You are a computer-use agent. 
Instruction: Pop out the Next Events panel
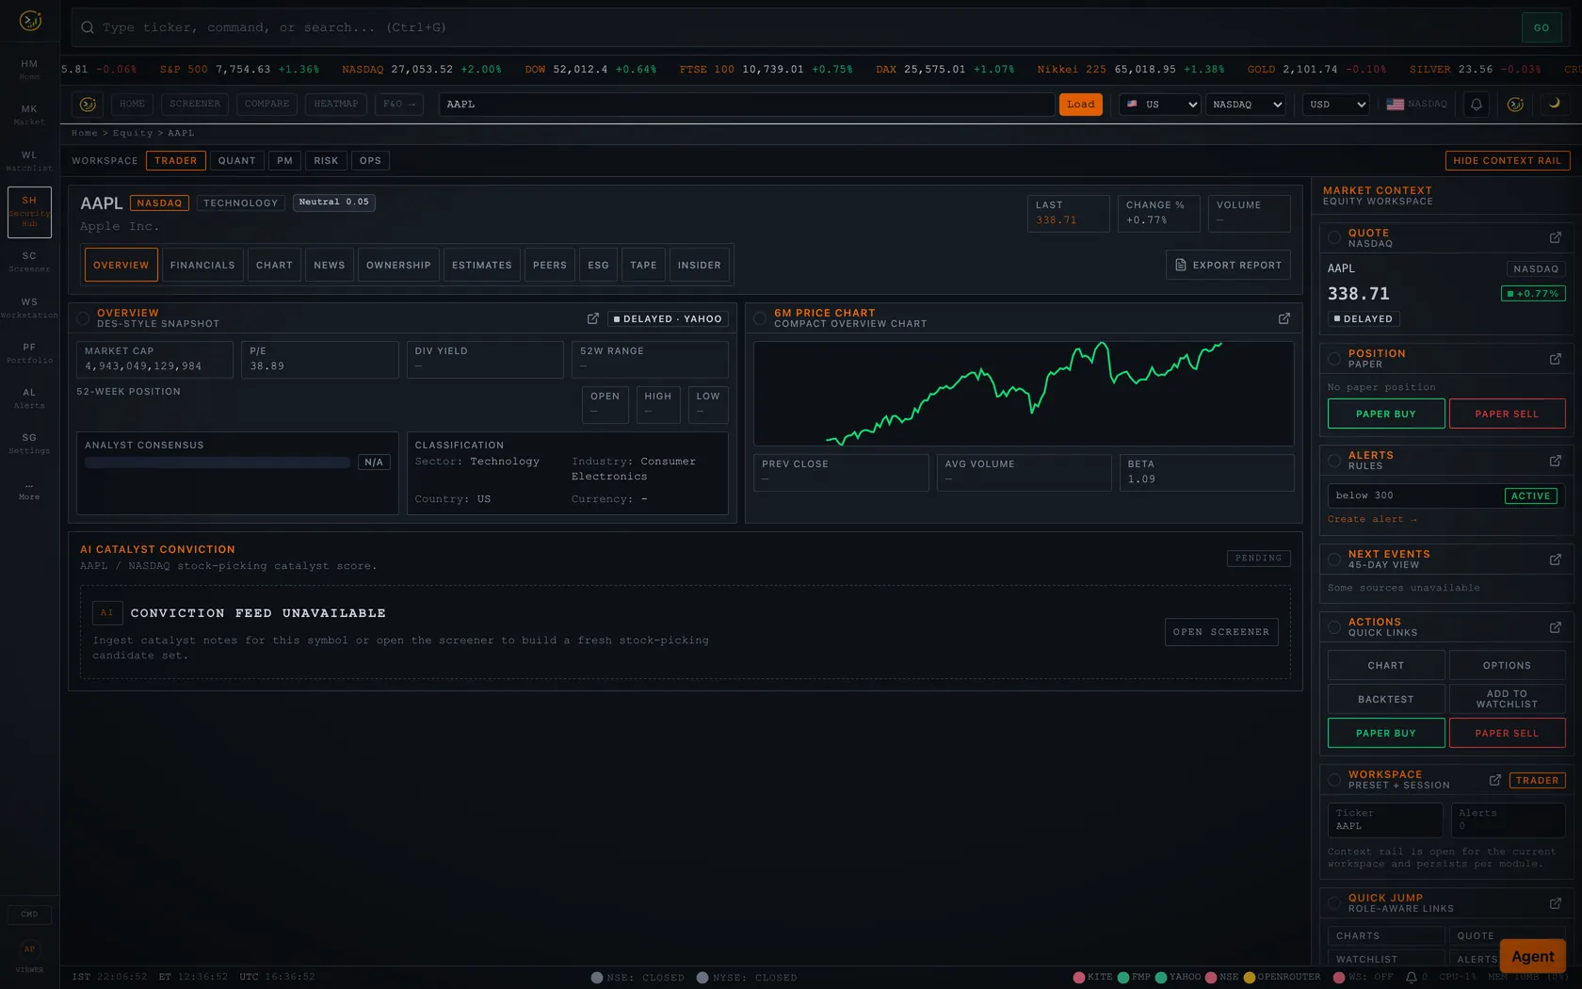coord(1555,559)
